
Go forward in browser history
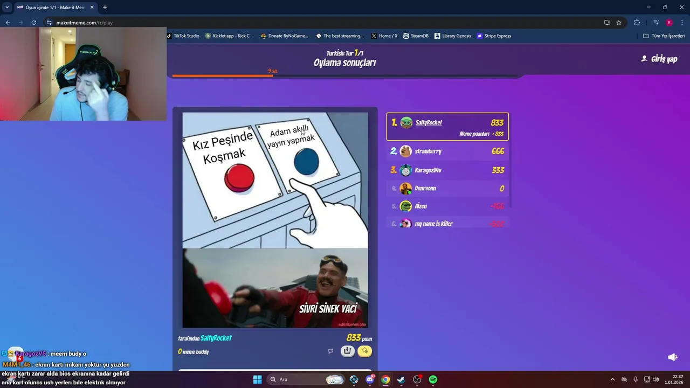click(x=20, y=23)
